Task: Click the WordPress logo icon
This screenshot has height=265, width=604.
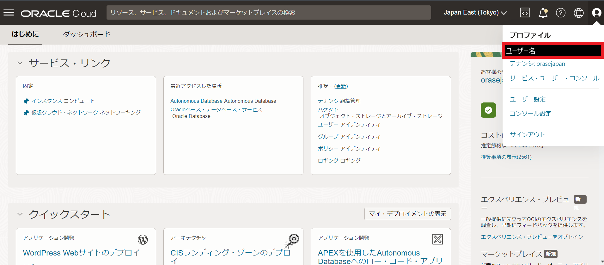Action: [143, 240]
